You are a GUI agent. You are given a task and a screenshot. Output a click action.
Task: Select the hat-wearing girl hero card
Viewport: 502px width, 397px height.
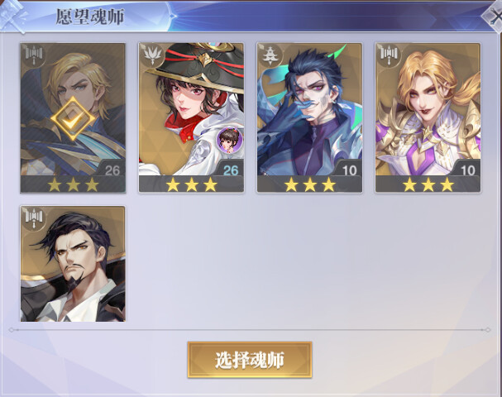coord(191,117)
